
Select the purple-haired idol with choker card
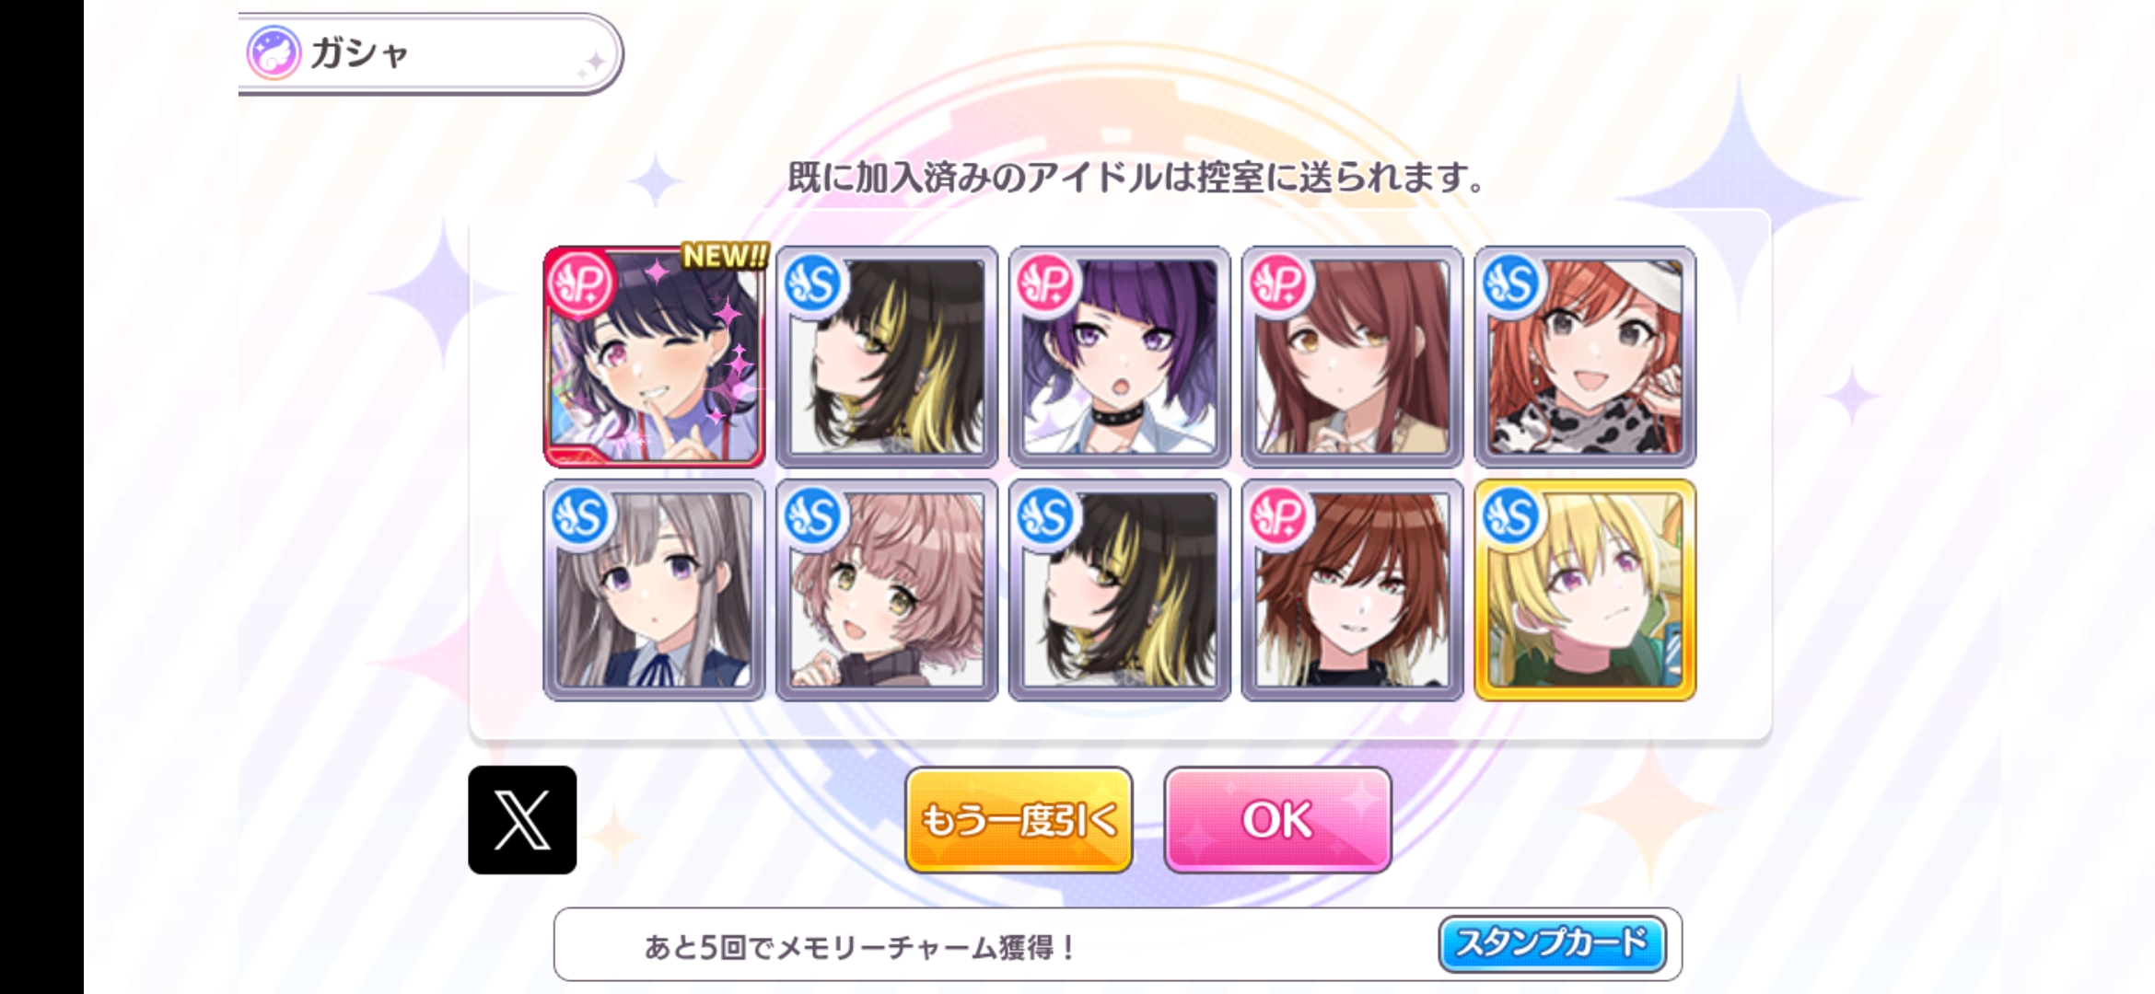(x=1119, y=356)
